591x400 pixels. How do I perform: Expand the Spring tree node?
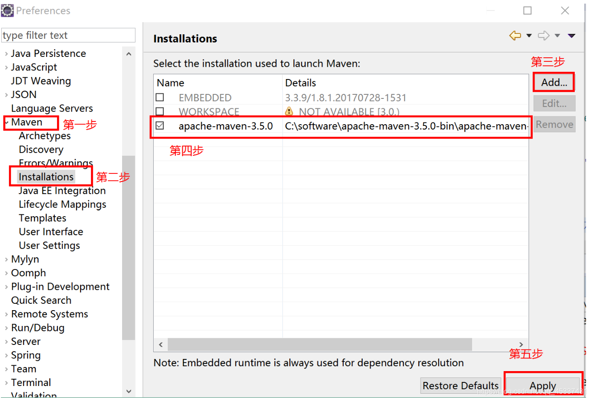coord(6,356)
